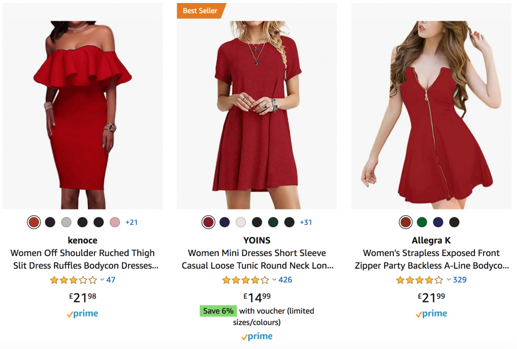Click the Best Seller badge
The height and width of the screenshot is (349, 517).
[x=200, y=11]
